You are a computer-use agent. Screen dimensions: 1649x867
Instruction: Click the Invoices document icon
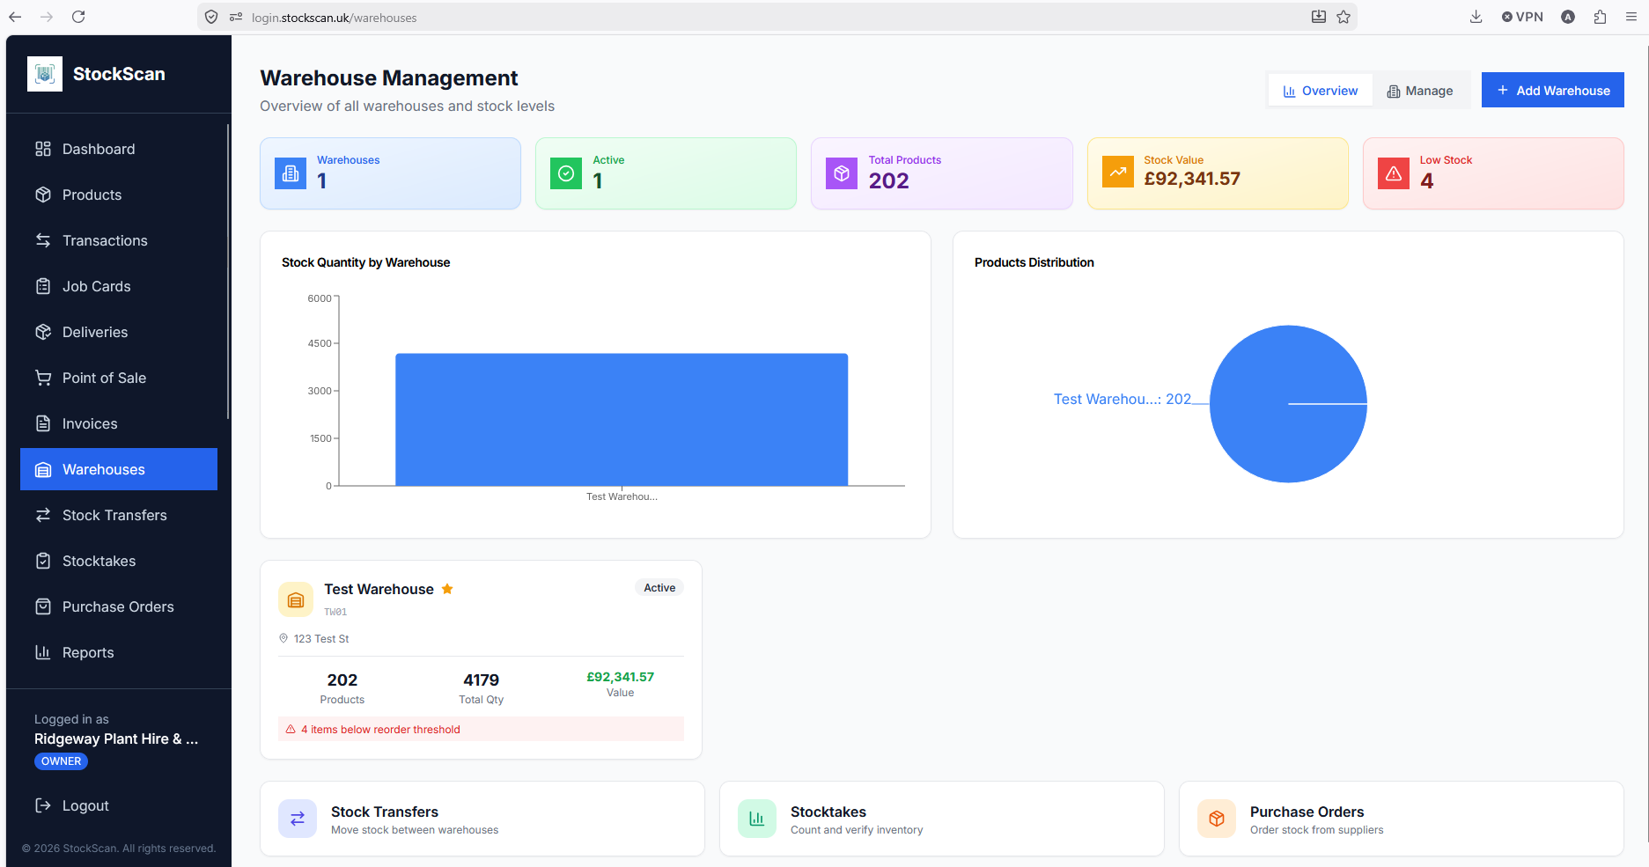[43, 423]
